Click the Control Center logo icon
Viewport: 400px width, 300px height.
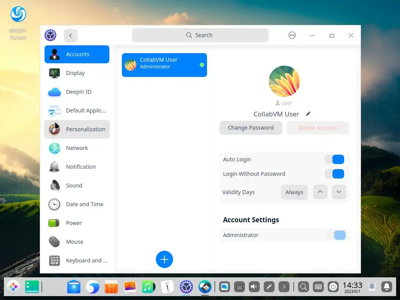(50, 35)
